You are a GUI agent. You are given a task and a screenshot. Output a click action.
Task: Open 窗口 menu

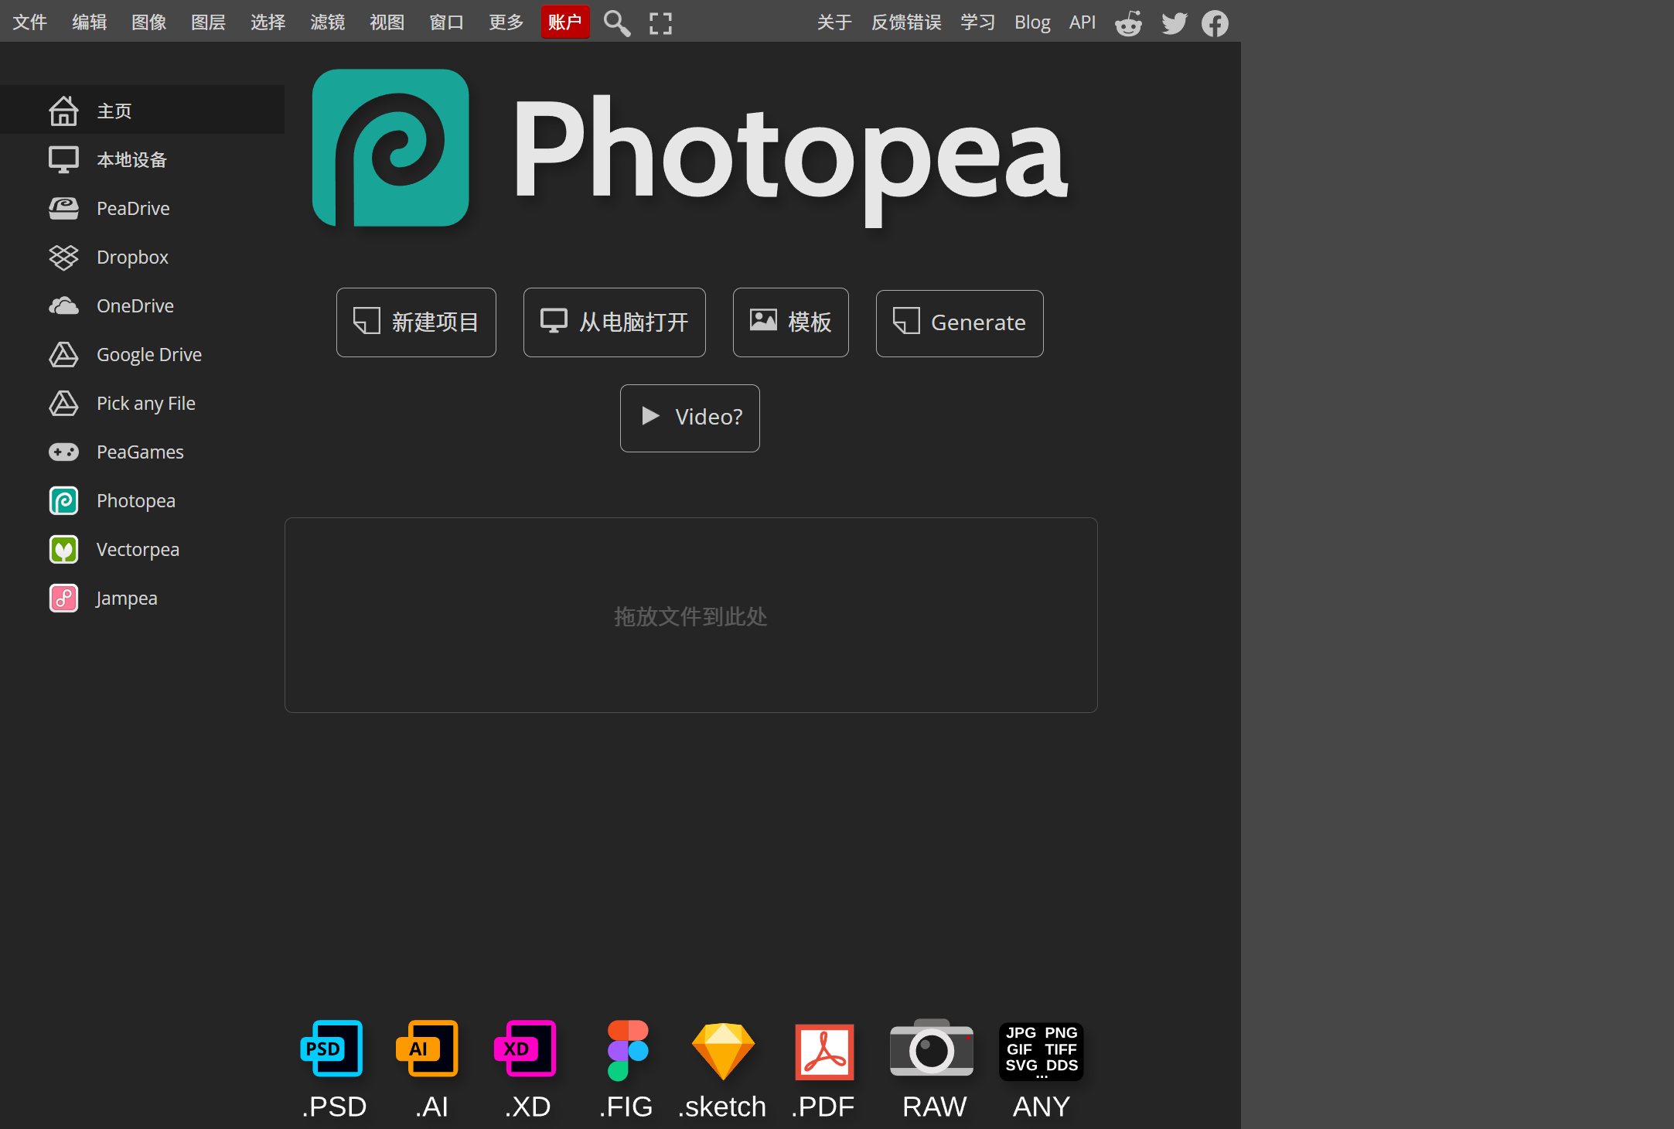(x=447, y=22)
